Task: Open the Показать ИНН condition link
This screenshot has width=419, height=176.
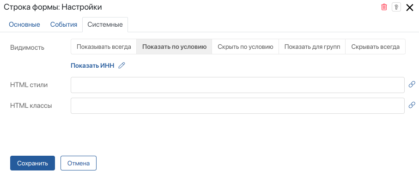Action: 92,66
